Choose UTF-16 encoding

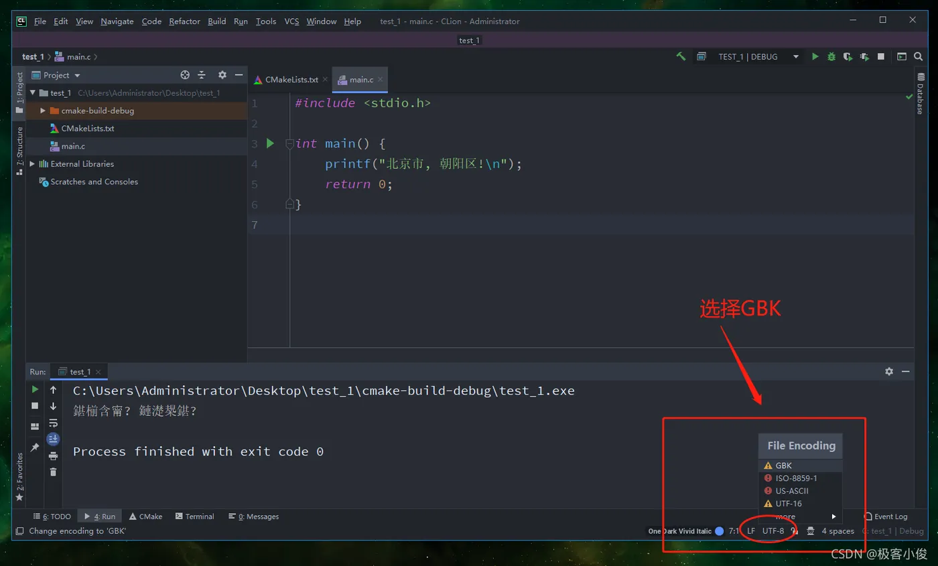tap(800, 504)
